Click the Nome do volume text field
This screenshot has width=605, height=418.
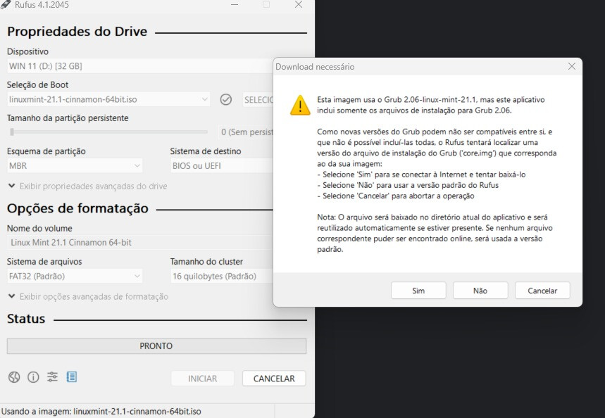click(139, 243)
